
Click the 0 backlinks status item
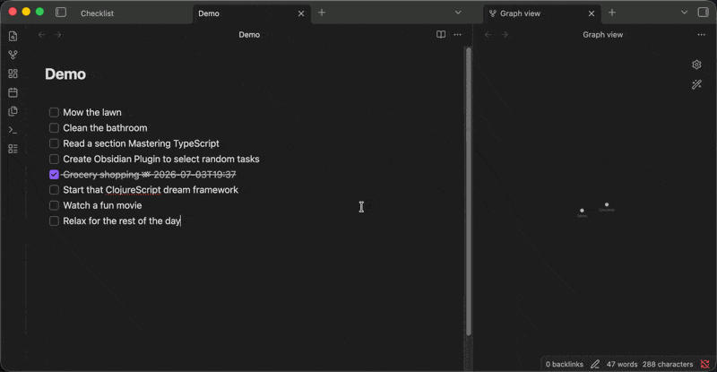565,364
